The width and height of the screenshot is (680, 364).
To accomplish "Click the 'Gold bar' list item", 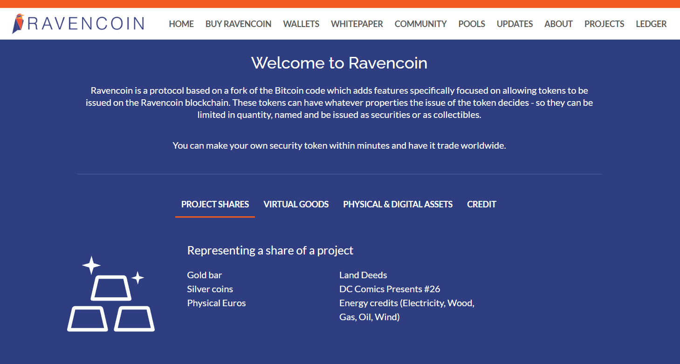I will [x=205, y=275].
